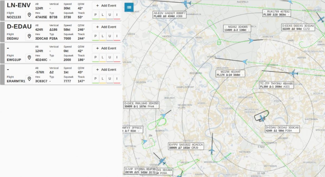Image resolution: width=325 pixels, height=177 pixels.
Task: Toggle the I button on the LN-ENV row
Action: point(117,15)
